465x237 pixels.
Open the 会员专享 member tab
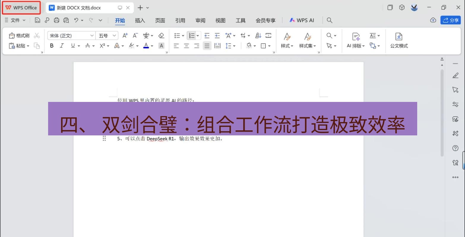tap(265, 20)
